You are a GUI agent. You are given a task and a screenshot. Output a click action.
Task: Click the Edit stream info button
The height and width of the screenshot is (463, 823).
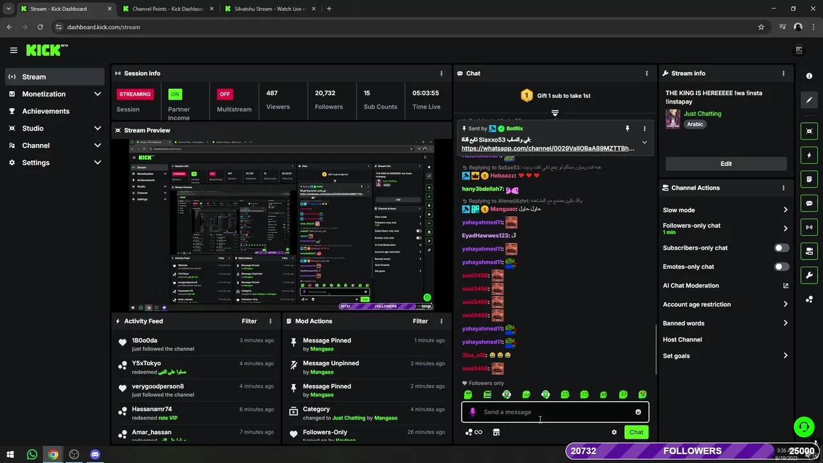coord(726,164)
